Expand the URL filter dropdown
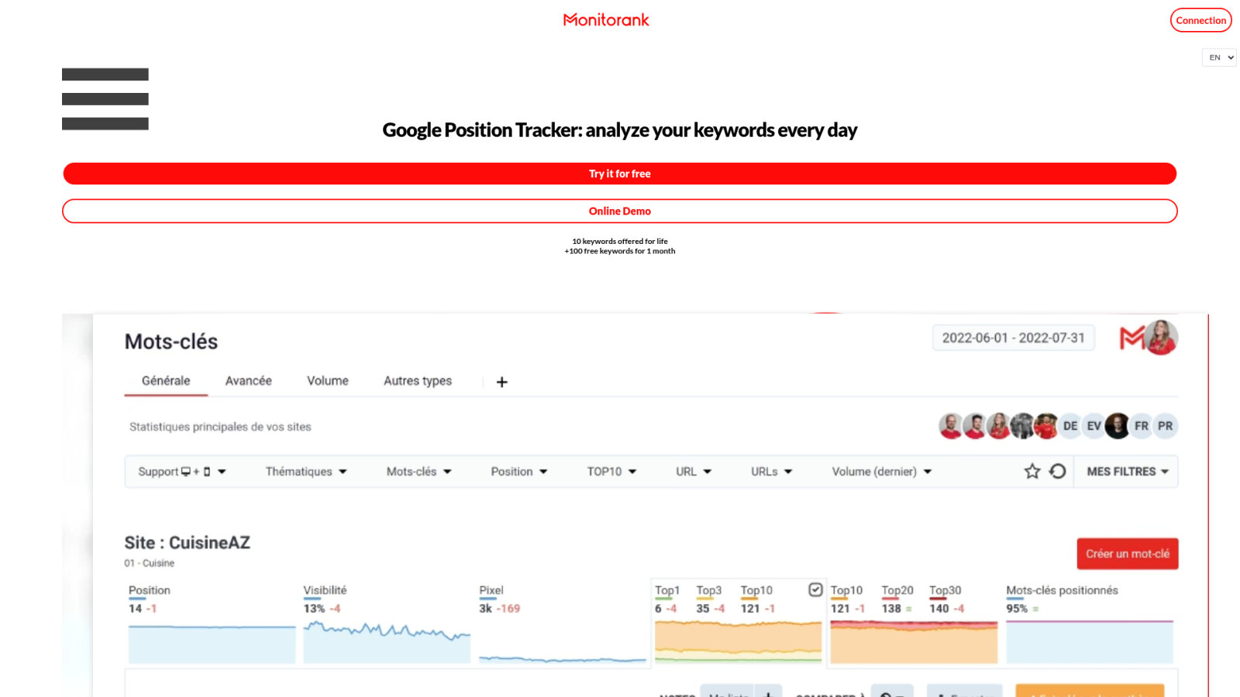Screen dimensions: 1240x697 pos(694,472)
